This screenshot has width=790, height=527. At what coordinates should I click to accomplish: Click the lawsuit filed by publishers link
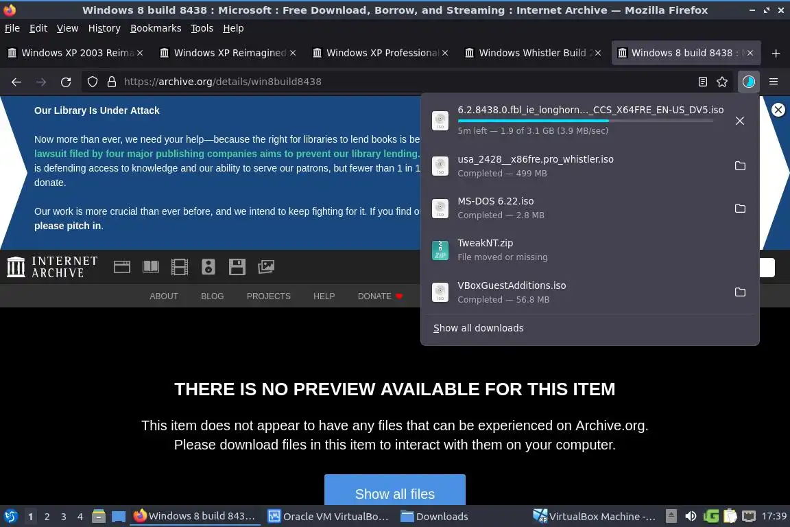point(227,154)
